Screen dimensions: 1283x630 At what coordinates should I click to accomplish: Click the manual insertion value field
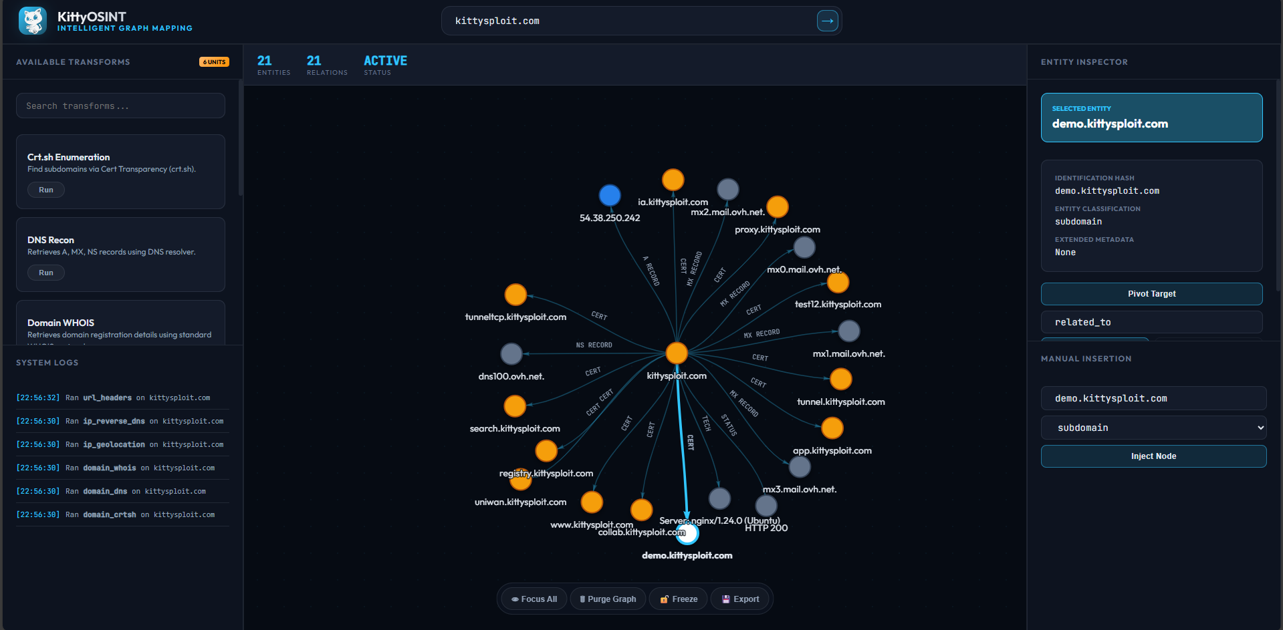[1153, 398]
